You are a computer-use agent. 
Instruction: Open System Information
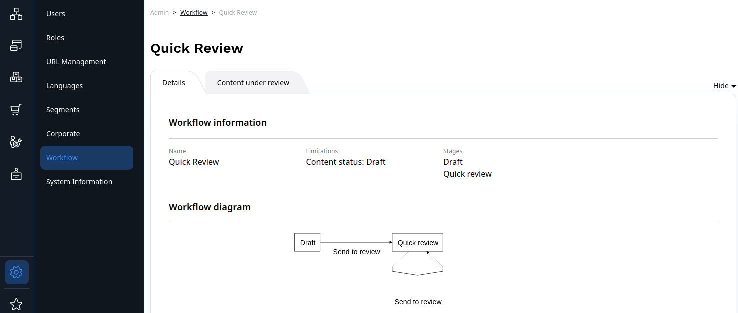click(87, 182)
